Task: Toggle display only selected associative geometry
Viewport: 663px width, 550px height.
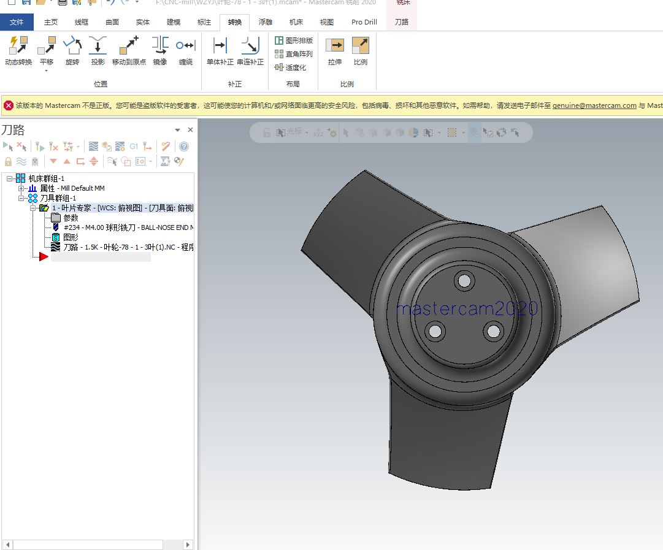Action: tap(126, 161)
